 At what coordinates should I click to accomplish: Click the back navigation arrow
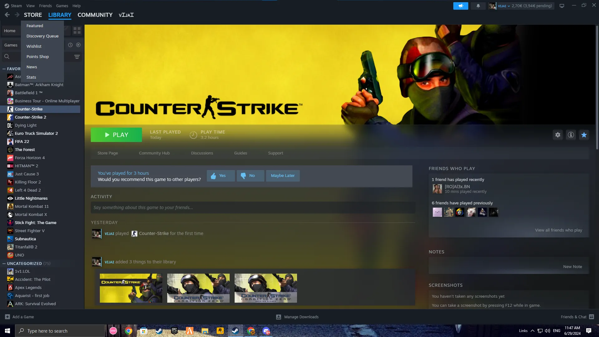(x=7, y=15)
